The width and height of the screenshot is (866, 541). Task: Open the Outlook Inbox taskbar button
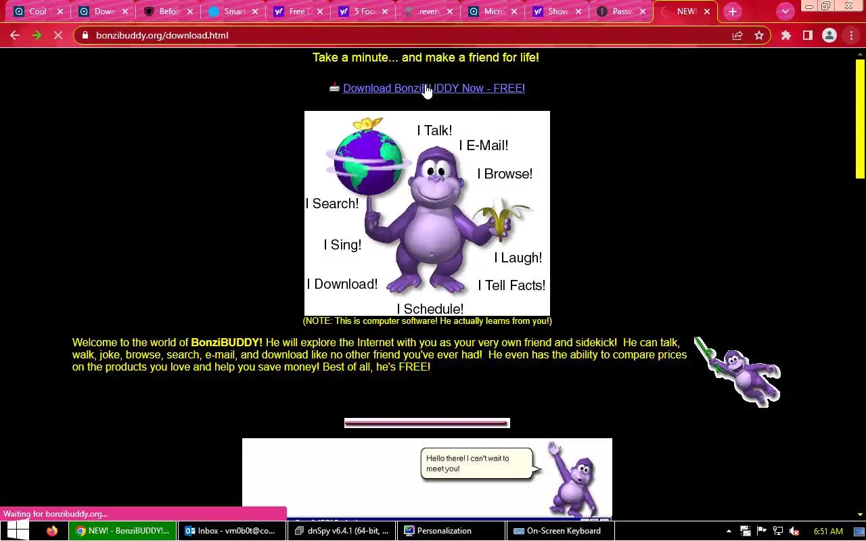point(231,531)
